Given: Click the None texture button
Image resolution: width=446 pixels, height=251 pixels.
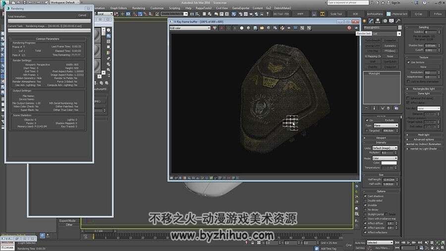Looking at the screenshot, I should coord(423,67).
